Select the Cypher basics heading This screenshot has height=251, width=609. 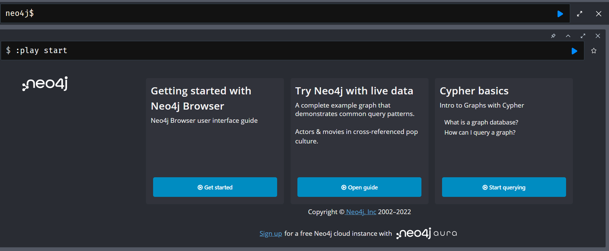point(474,91)
